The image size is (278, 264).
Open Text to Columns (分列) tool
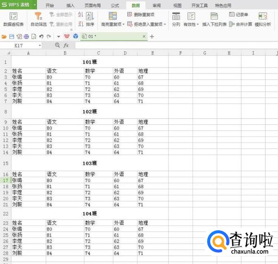point(176,19)
